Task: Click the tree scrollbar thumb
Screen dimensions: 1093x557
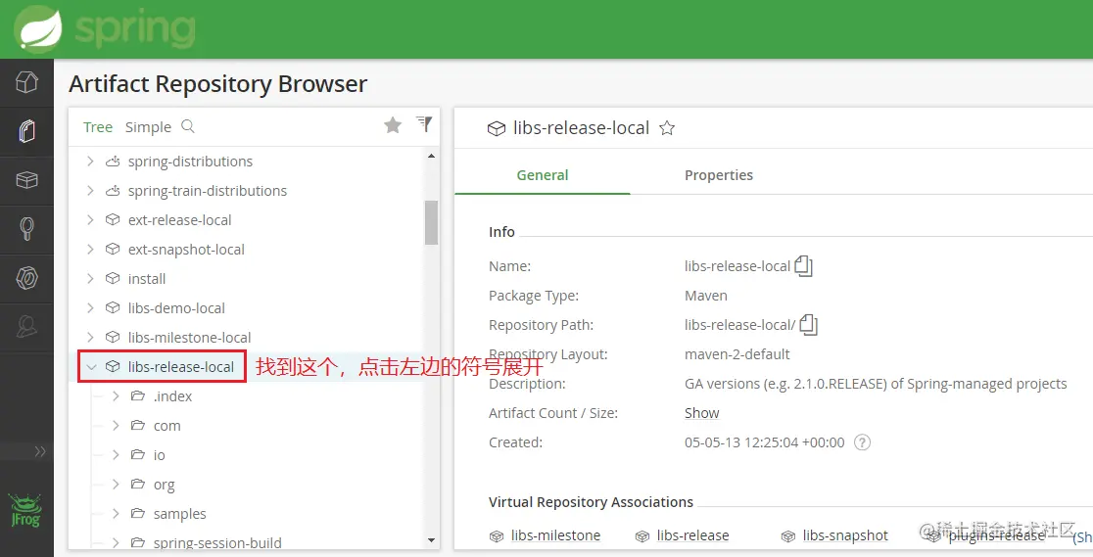Action: click(432, 222)
